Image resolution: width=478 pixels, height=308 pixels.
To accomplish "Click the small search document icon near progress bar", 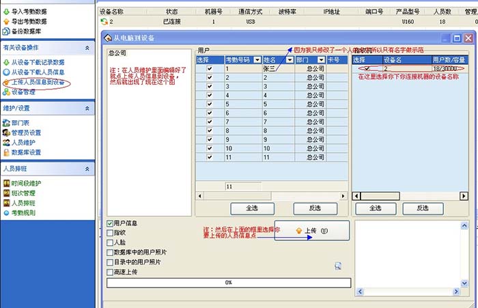I will coord(338,266).
